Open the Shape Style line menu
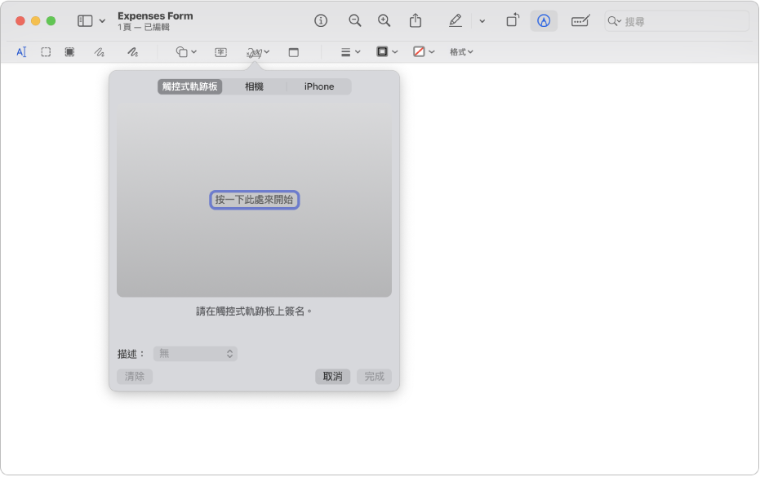The image size is (760, 477). point(350,52)
